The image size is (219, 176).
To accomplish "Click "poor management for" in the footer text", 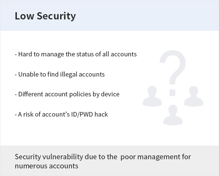I will 155,157.
